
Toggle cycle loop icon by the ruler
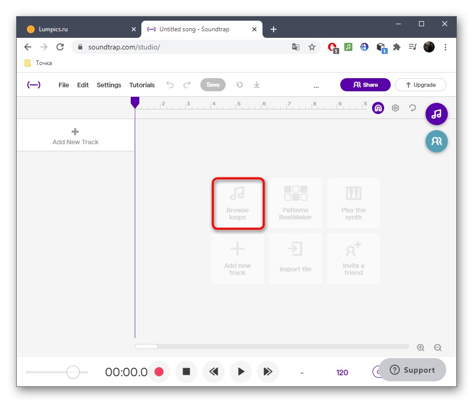click(x=412, y=107)
